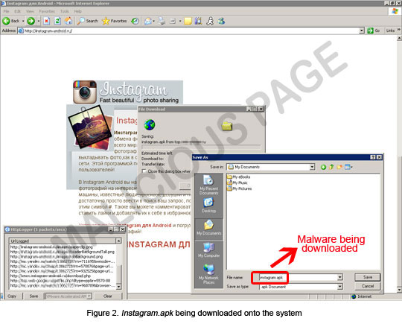
Task: Open the Home page icon
Action: coord(68,21)
